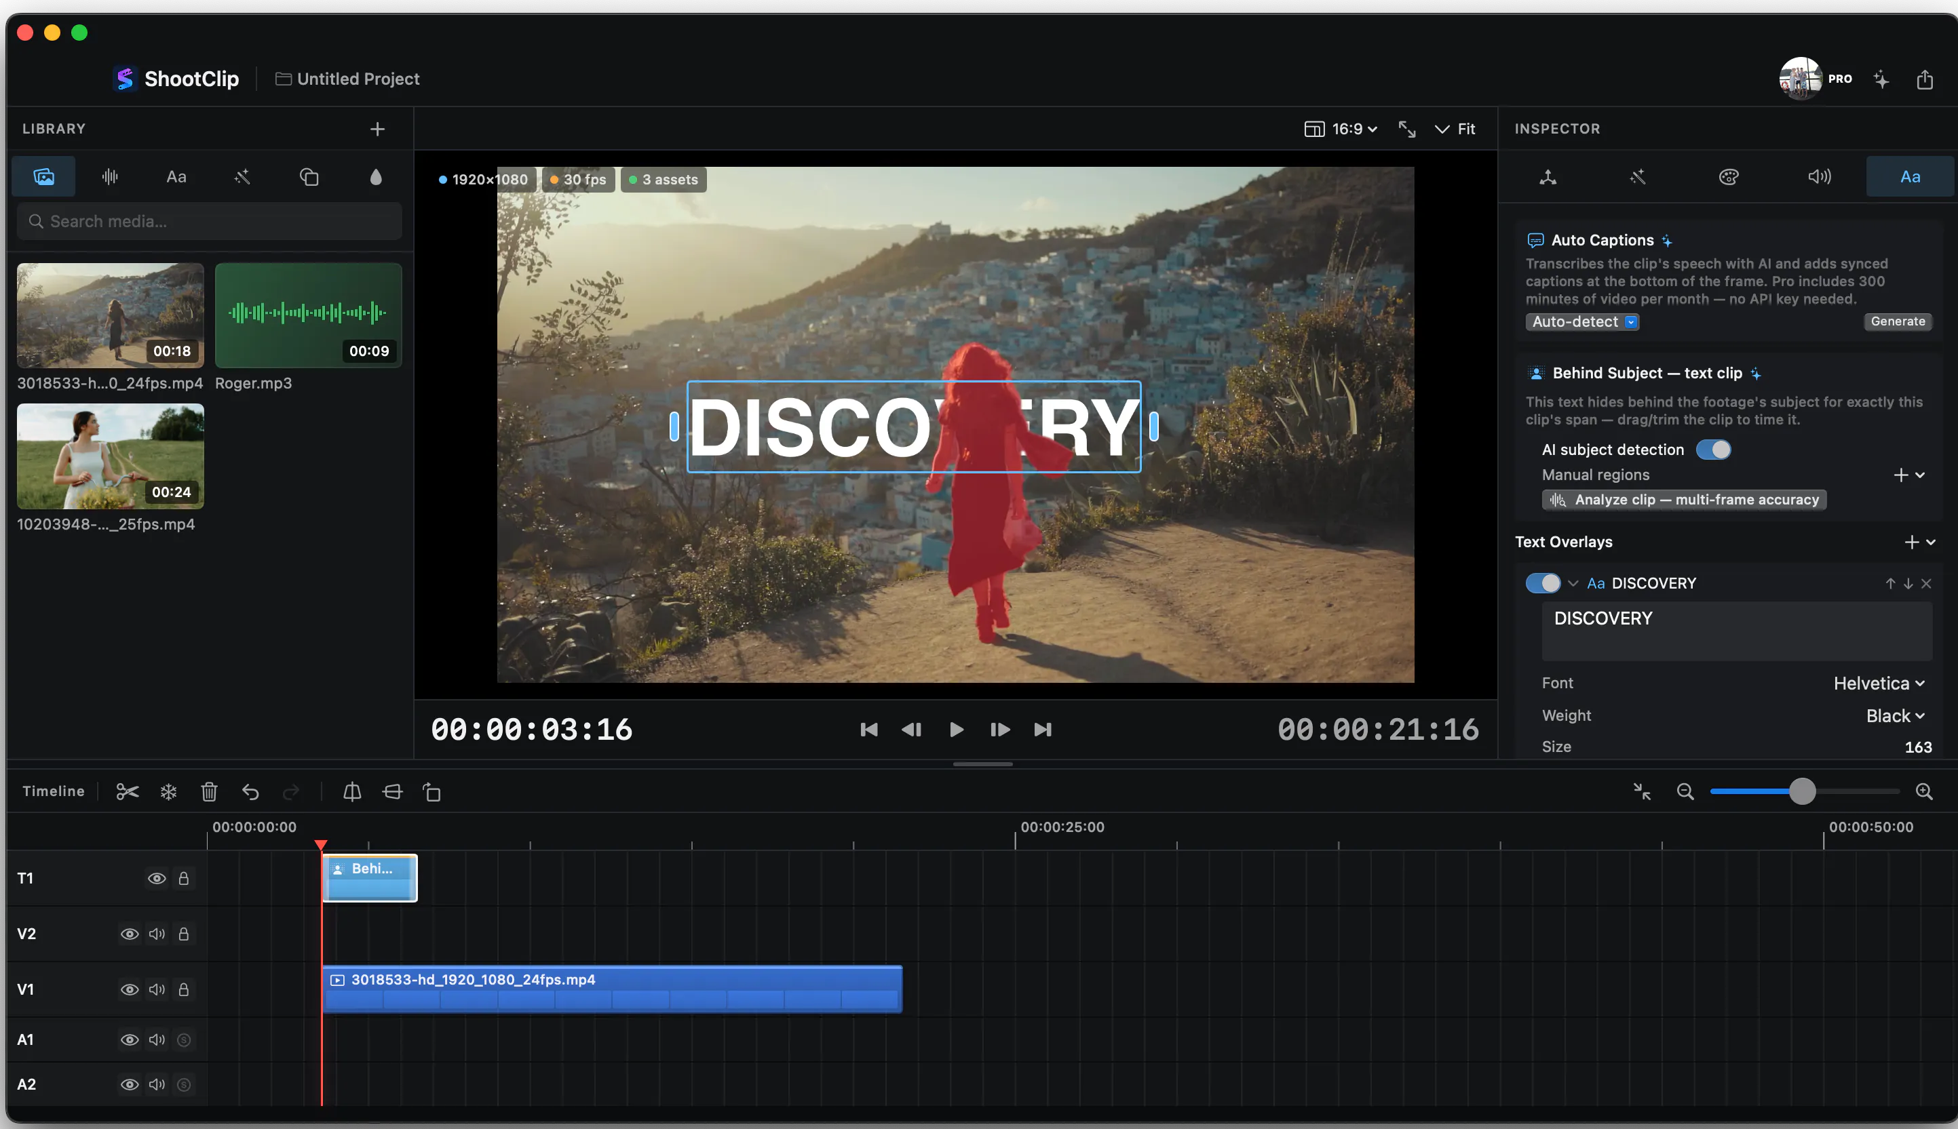This screenshot has height=1129, width=1958.
Task: Switch Library to the Audio tab
Action: coord(109,177)
